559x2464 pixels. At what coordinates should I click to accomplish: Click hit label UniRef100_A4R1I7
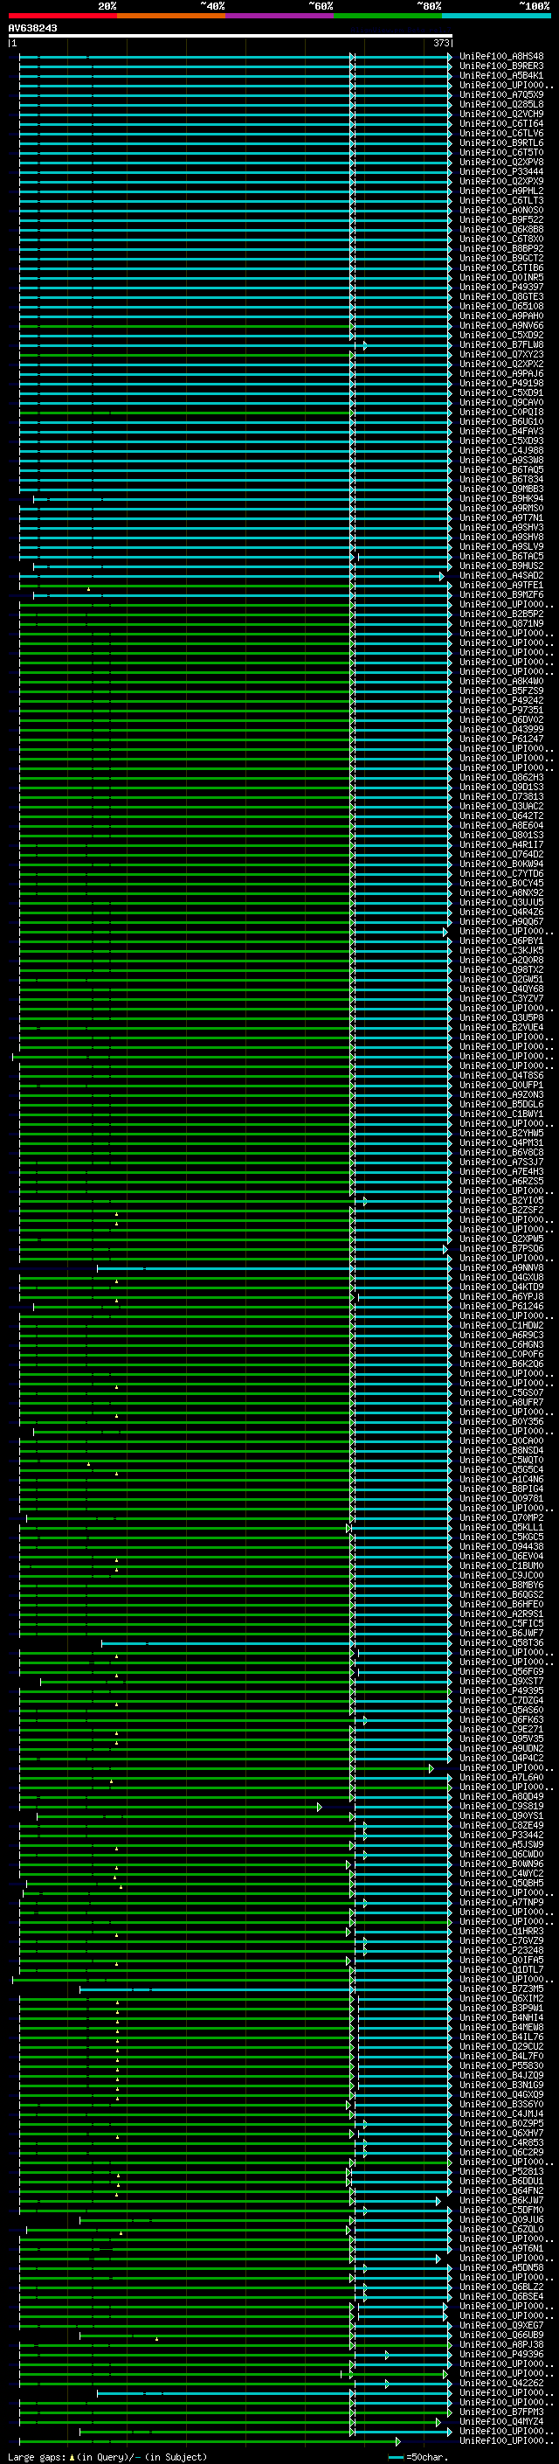point(501,844)
